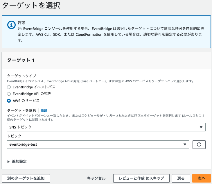The width and height of the screenshot is (212, 184).
Task: Click レビューと作成 にスキップ button
Action: pyautogui.click(x=141, y=178)
